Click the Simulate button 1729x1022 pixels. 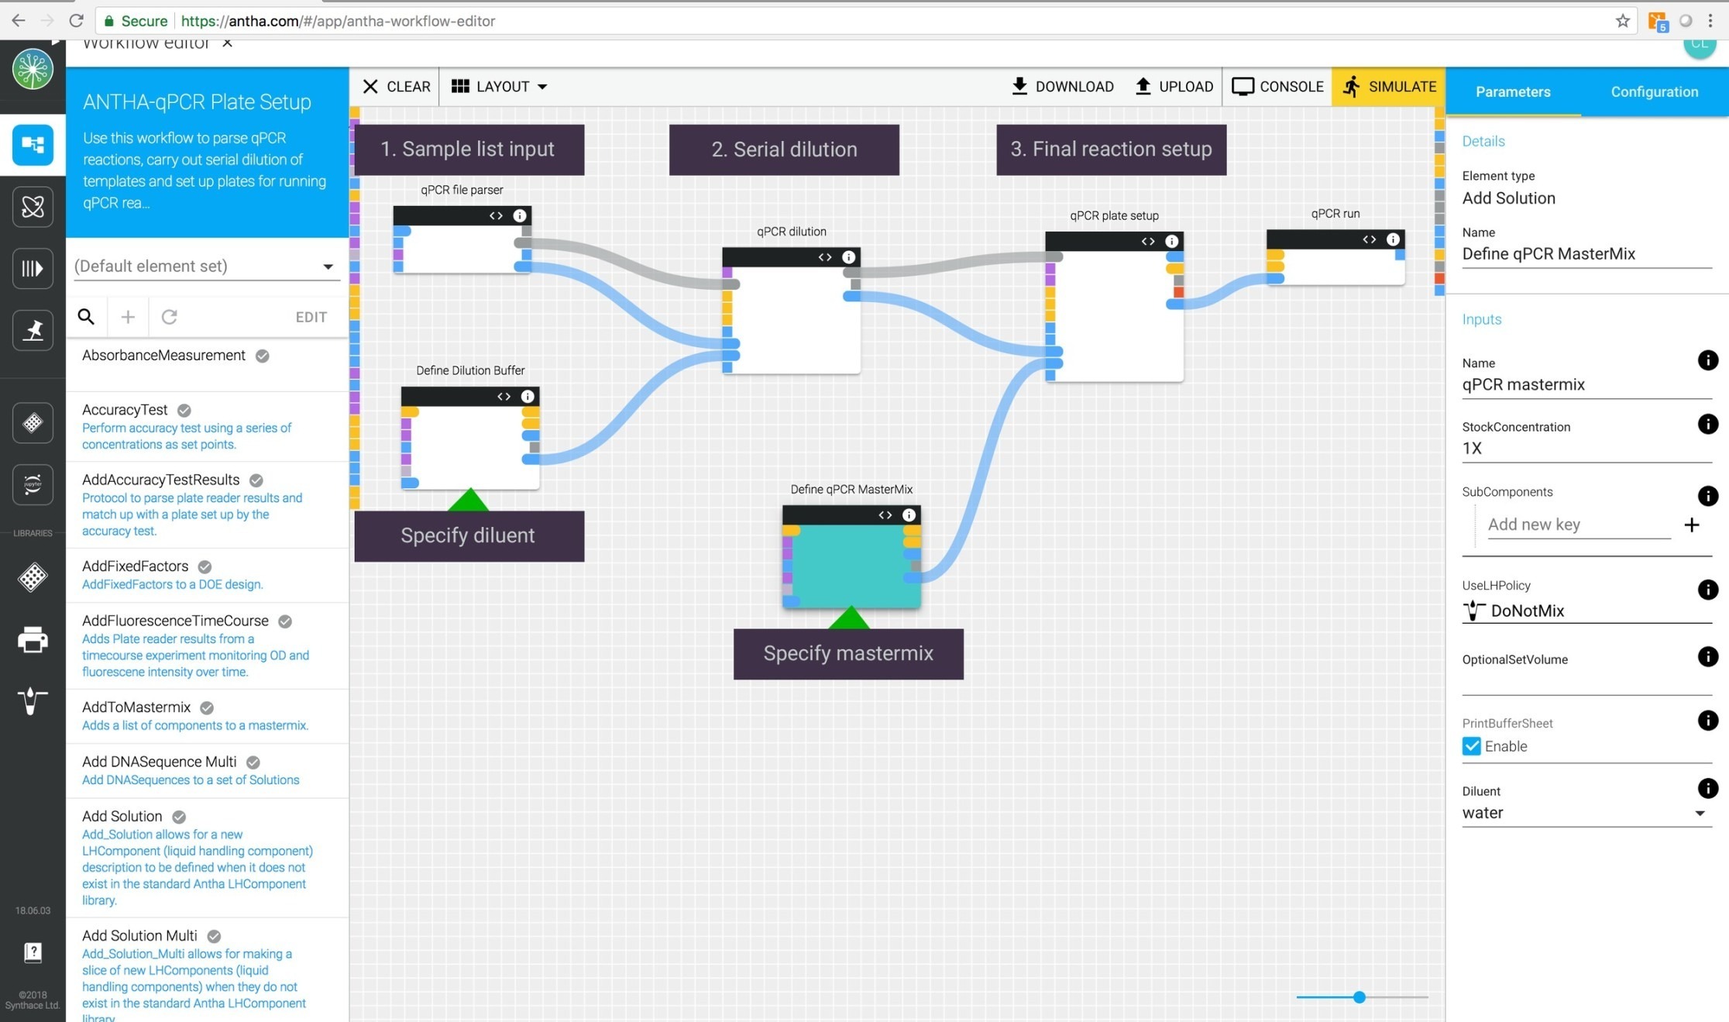(1389, 87)
